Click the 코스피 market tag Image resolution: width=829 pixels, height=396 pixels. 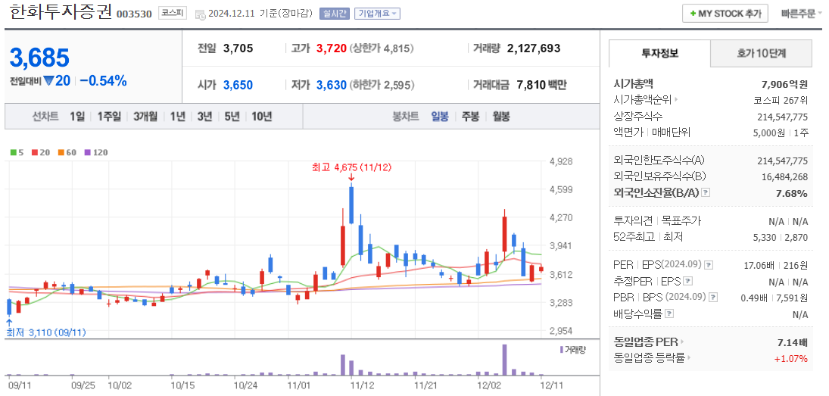click(173, 14)
